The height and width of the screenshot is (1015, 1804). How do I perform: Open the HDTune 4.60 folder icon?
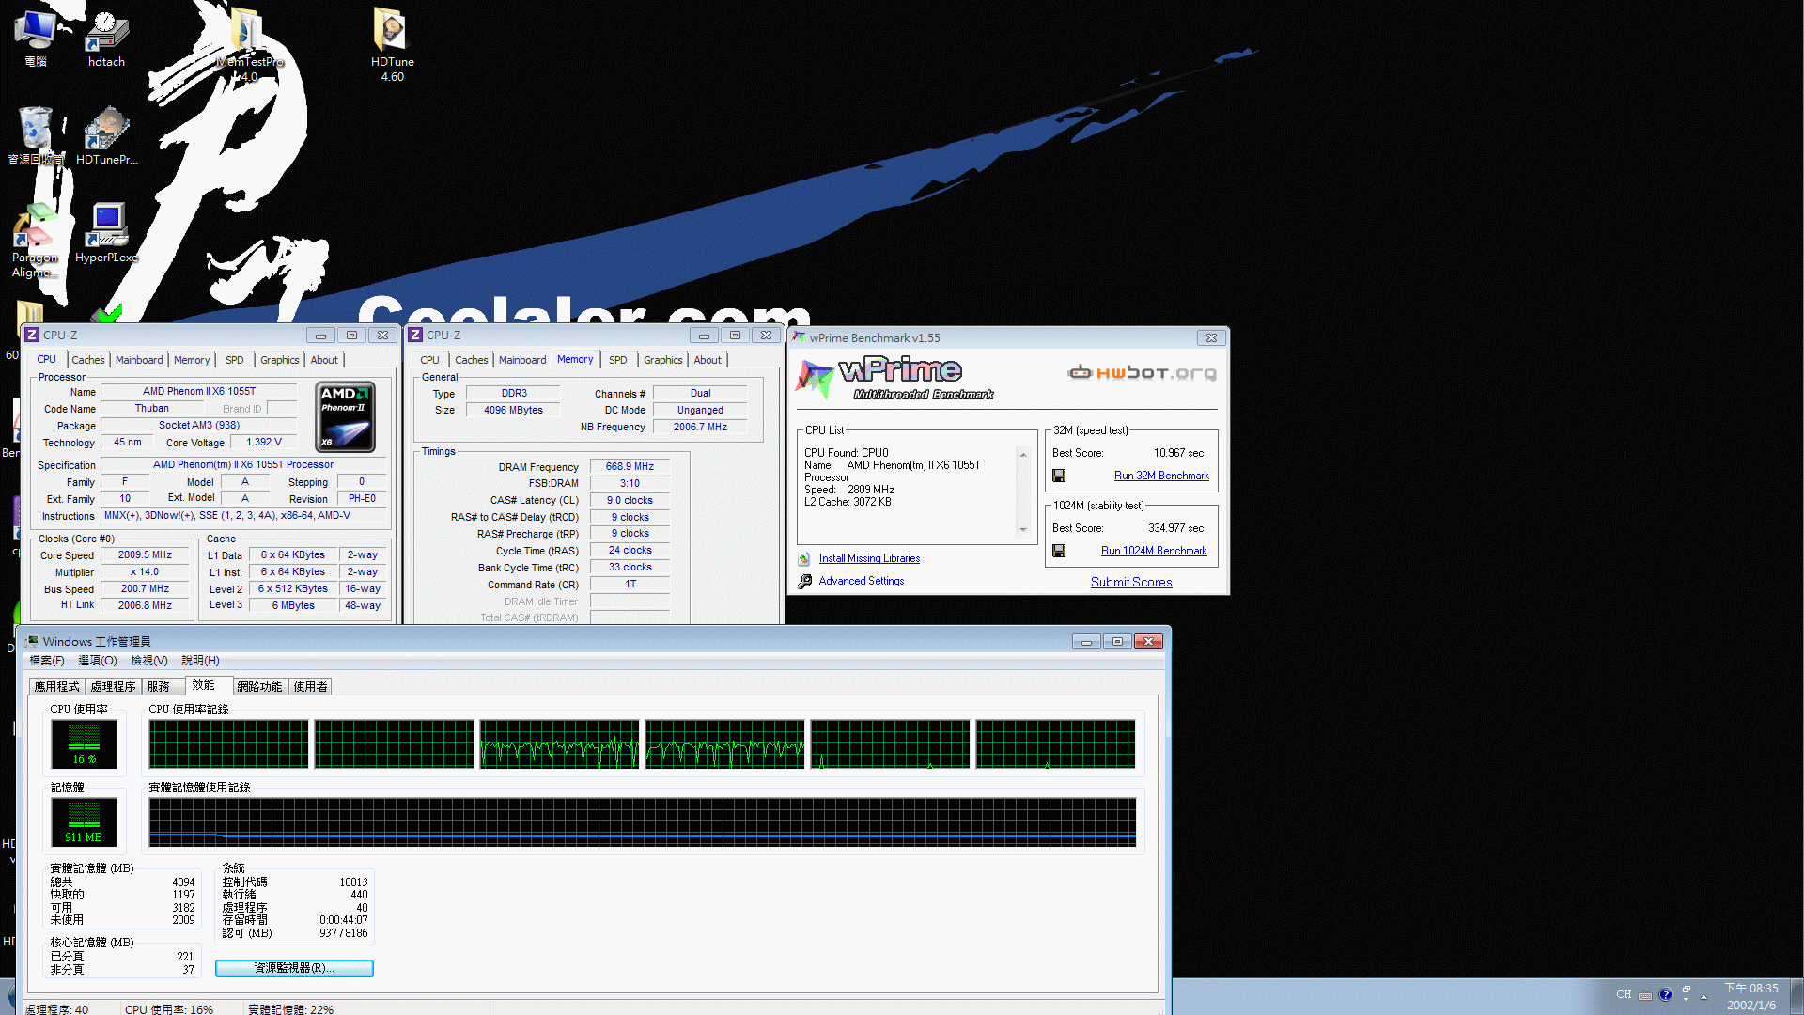pos(392,44)
